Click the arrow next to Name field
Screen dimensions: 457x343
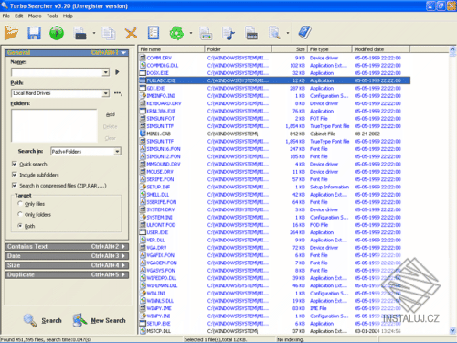coord(117,72)
